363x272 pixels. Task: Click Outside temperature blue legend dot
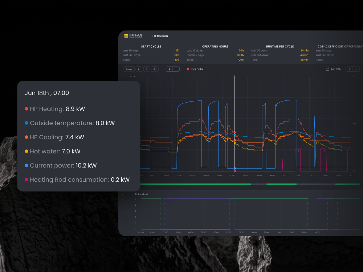[x=26, y=123]
